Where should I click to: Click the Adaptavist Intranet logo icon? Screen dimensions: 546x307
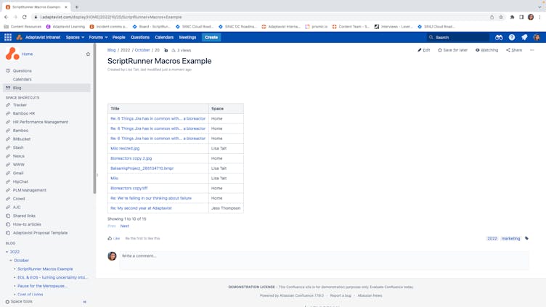click(20, 37)
